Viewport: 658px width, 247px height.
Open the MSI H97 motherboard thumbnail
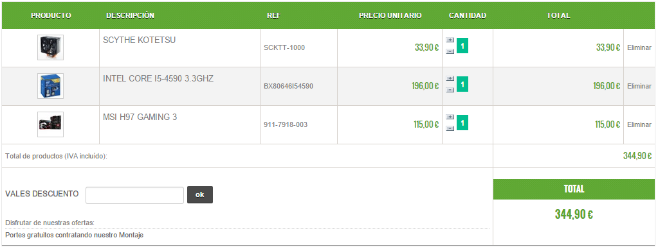[50, 124]
